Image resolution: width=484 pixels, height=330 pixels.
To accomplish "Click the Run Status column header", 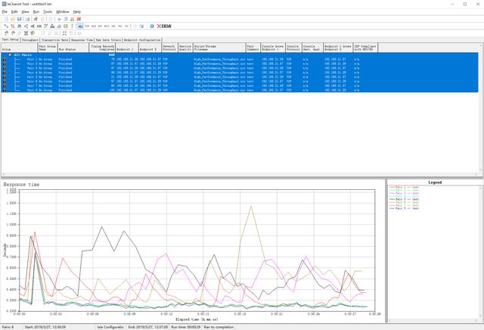I will point(66,47).
